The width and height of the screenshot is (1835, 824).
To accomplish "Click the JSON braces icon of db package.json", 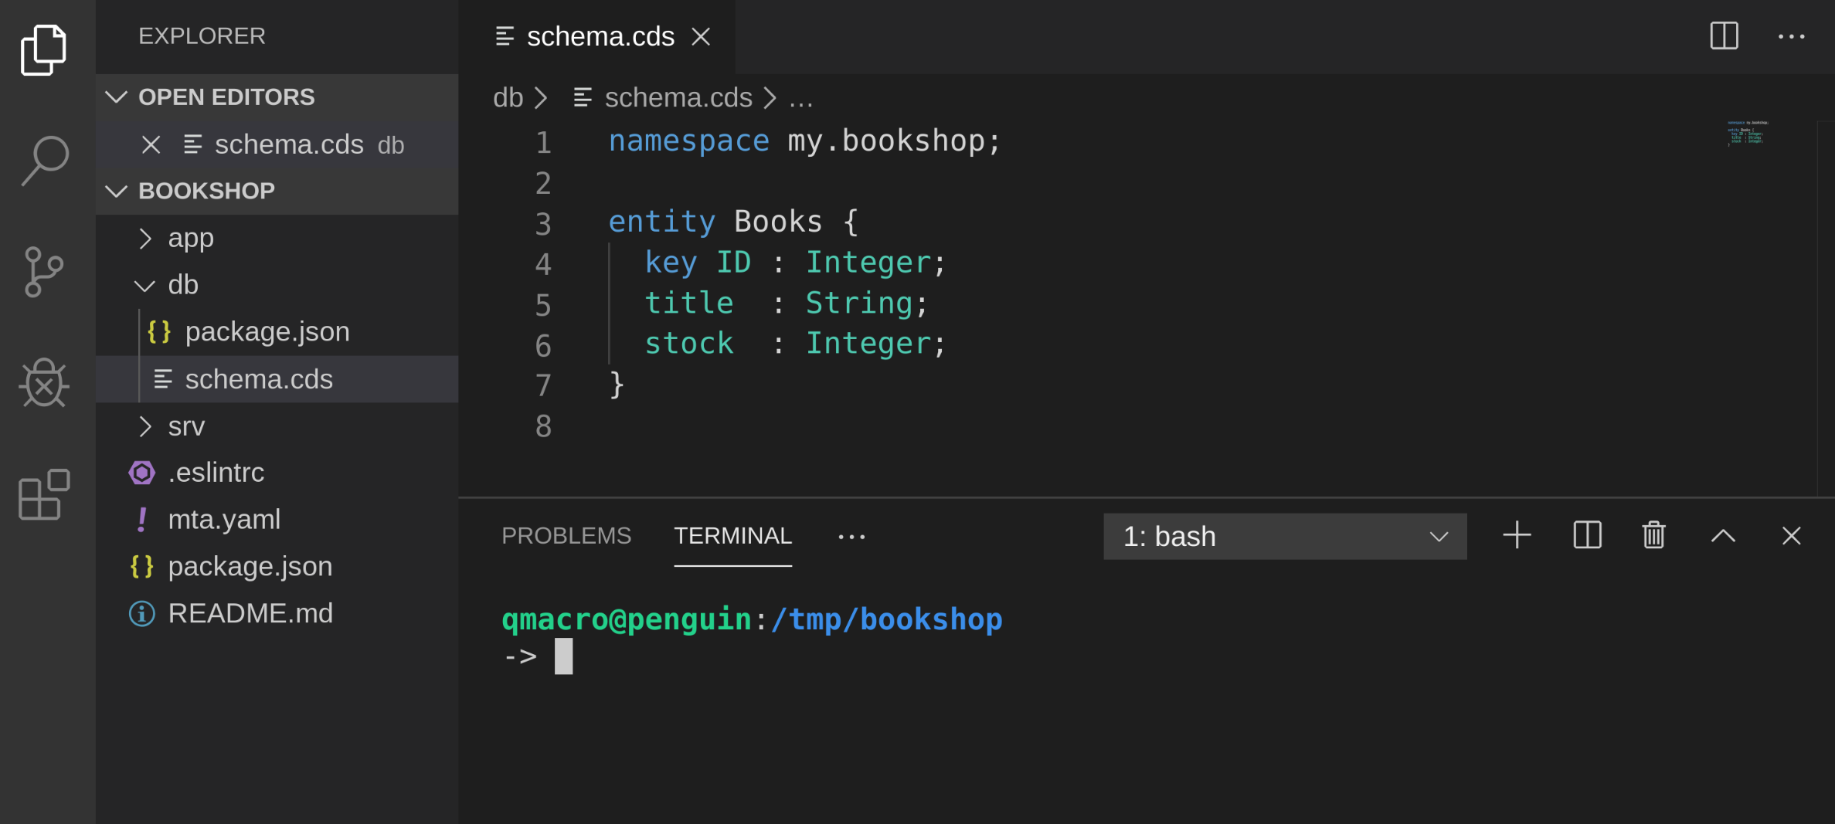I will (x=159, y=331).
